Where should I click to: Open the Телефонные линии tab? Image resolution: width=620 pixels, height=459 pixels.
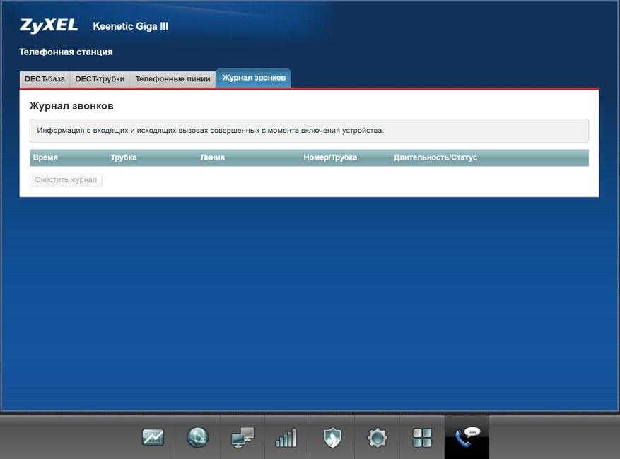[172, 79]
